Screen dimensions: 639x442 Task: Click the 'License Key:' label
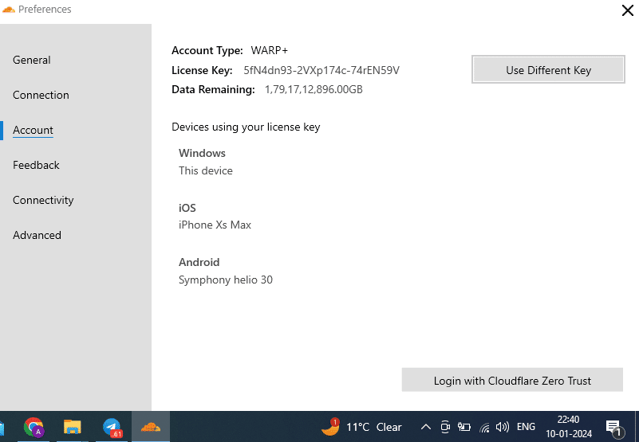(202, 70)
